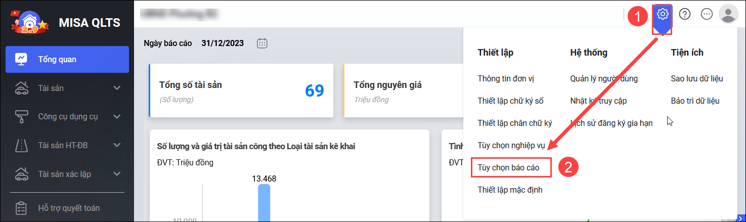This screenshot has height=222, width=746.
Task: Click the 13.468 blue chart bar
Action: (264, 202)
